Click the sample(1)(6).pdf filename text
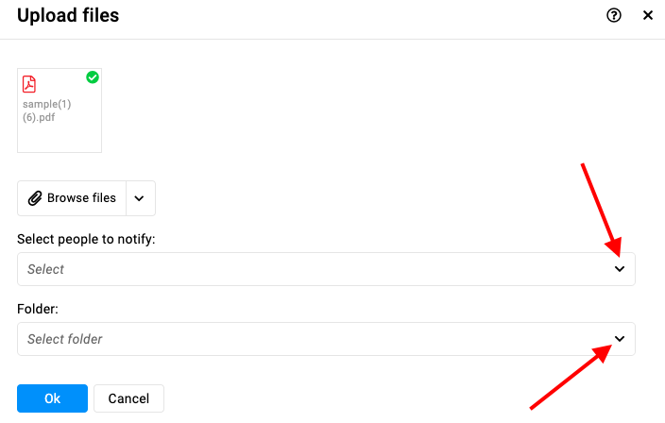 [x=46, y=110]
